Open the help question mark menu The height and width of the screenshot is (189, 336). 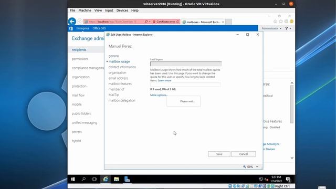(288, 28)
